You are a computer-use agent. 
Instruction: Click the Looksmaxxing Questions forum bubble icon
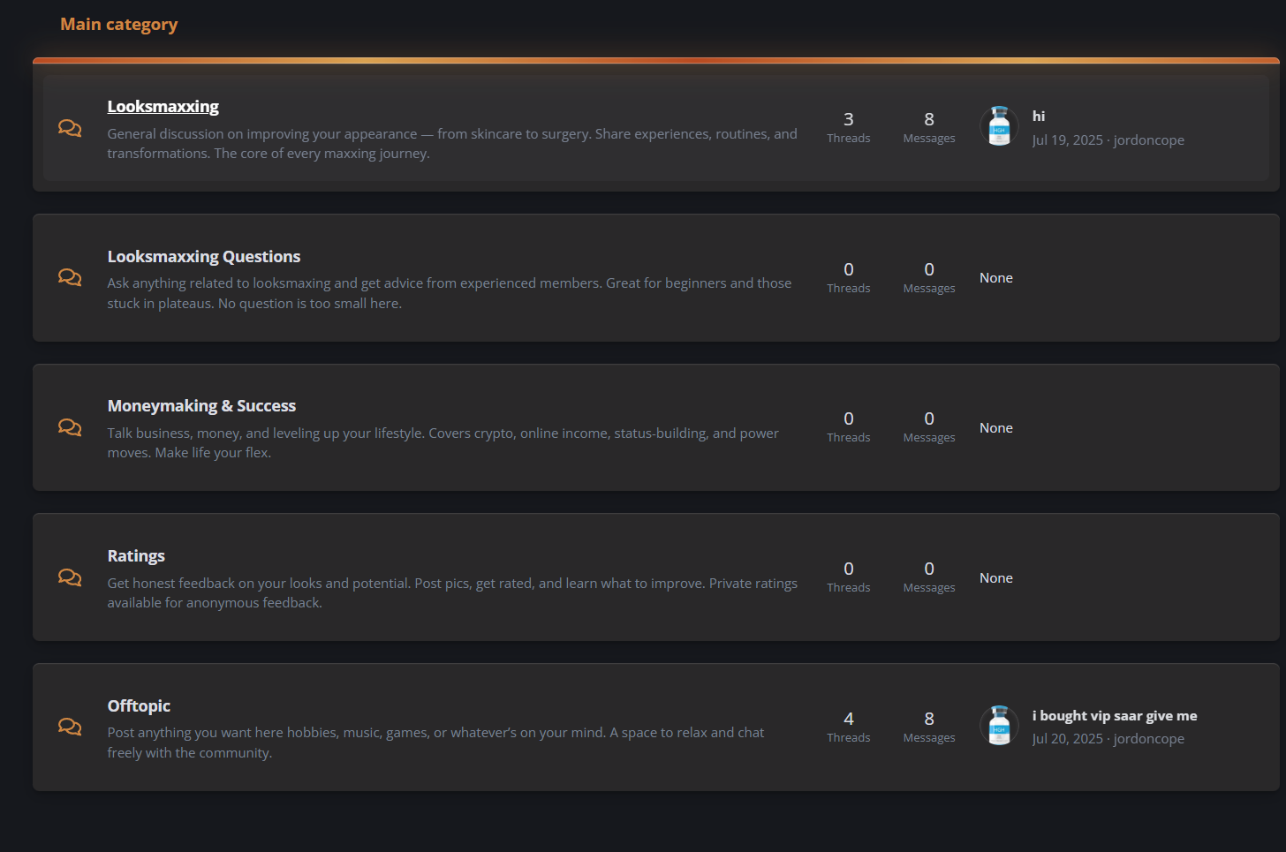coord(70,277)
